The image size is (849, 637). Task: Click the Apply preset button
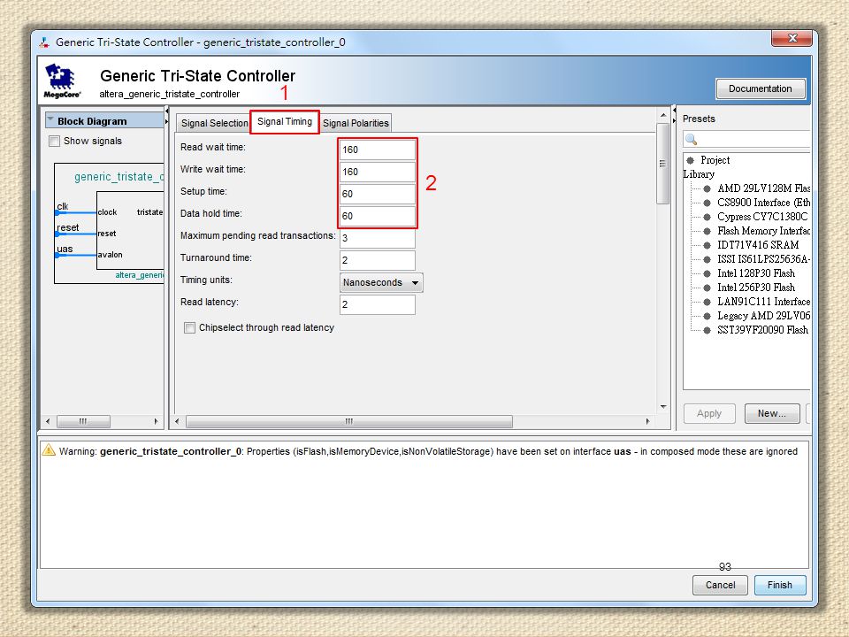(x=709, y=413)
